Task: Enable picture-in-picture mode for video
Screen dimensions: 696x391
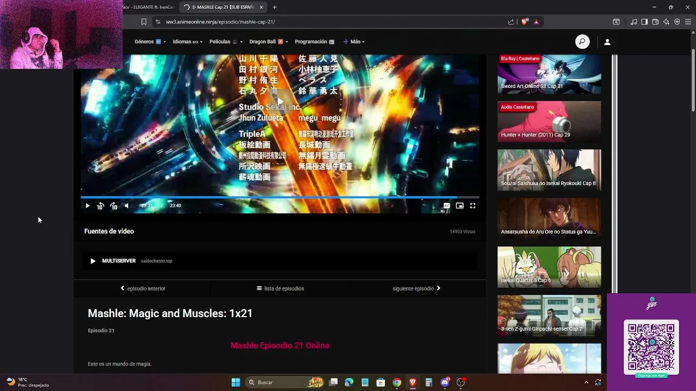Action: tap(459, 206)
